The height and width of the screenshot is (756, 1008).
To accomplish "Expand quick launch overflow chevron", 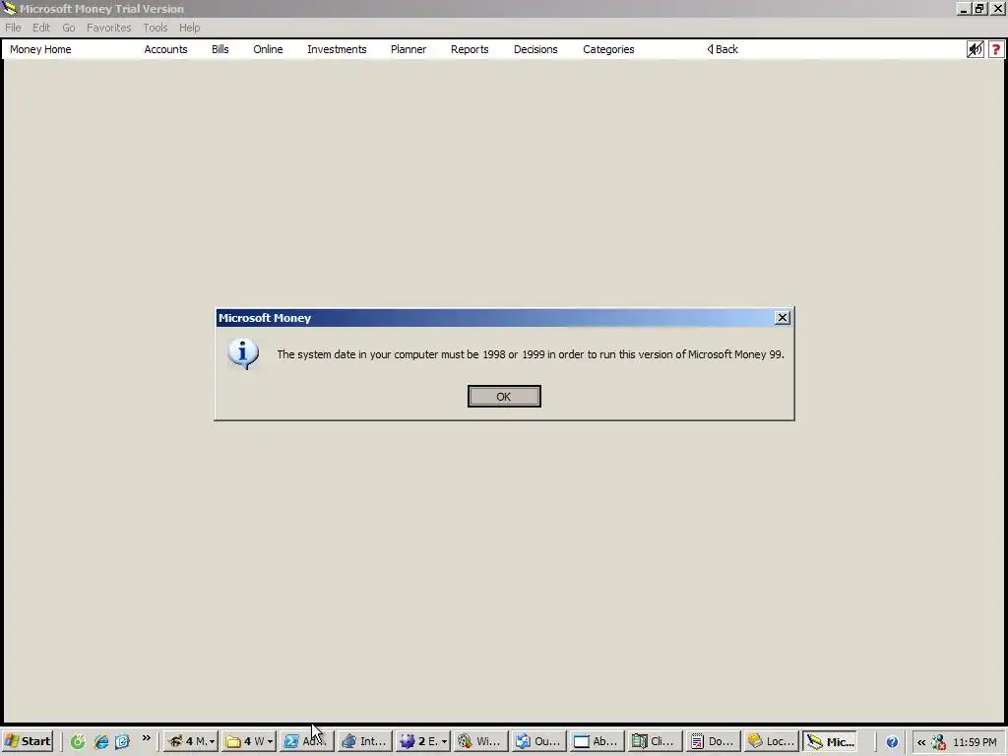I will (x=147, y=738).
